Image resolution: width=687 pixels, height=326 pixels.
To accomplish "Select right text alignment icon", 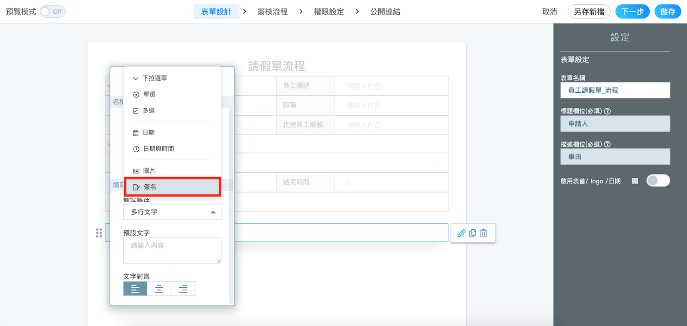I will tap(183, 289).
